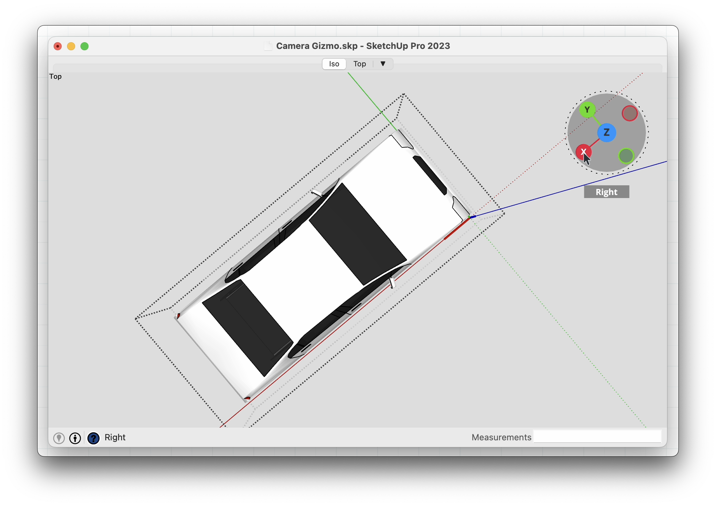Select the faded negative X circle on the gizmo
This screenshot has height=506, width=716.
coord(630,114)
